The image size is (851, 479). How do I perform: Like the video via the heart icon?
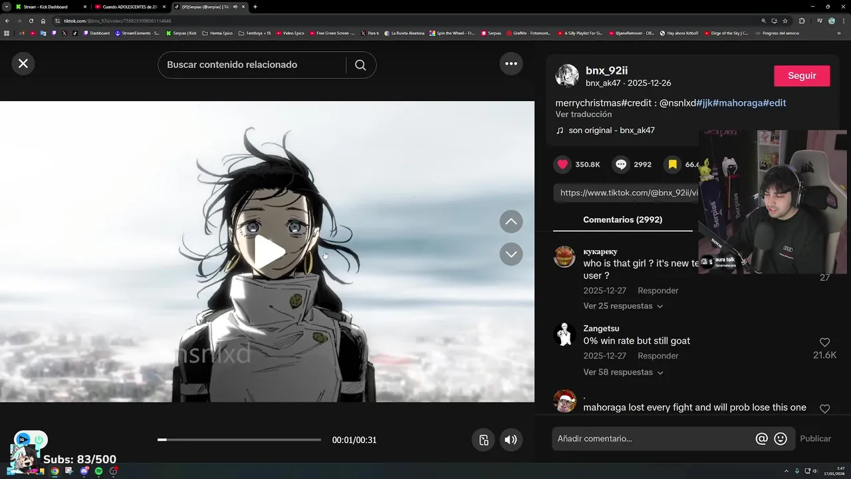tap(563, 164)
